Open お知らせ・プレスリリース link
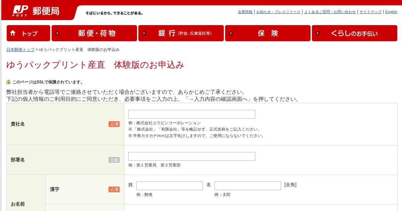The image size is (402, 211). [x=278, y=12]
